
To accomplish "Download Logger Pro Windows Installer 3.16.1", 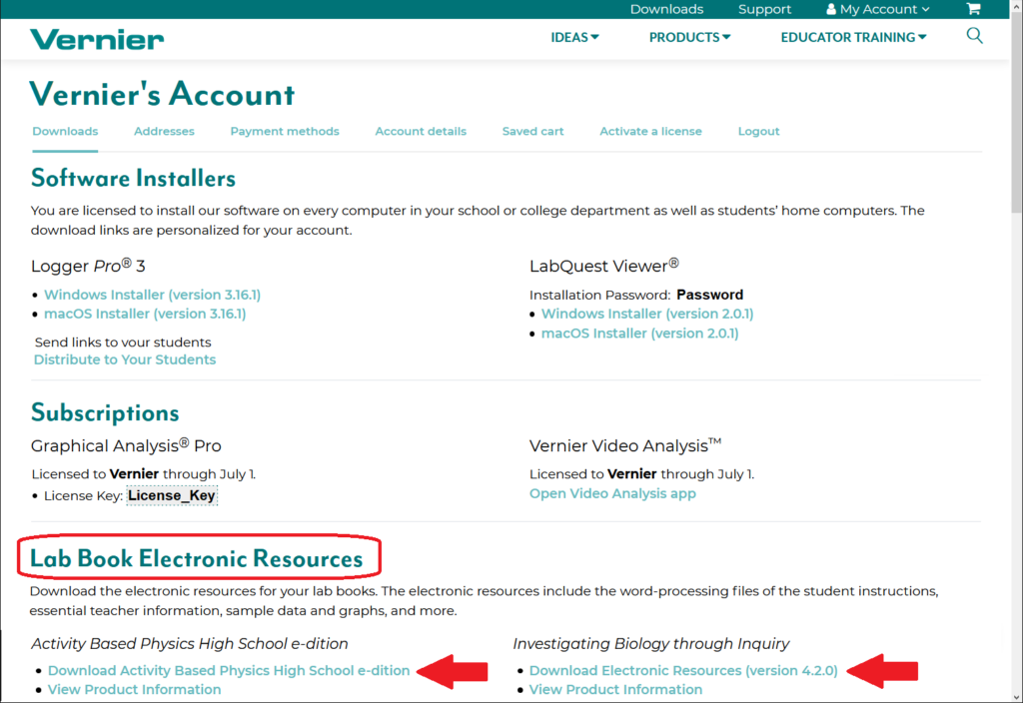I will click(152, 295).
